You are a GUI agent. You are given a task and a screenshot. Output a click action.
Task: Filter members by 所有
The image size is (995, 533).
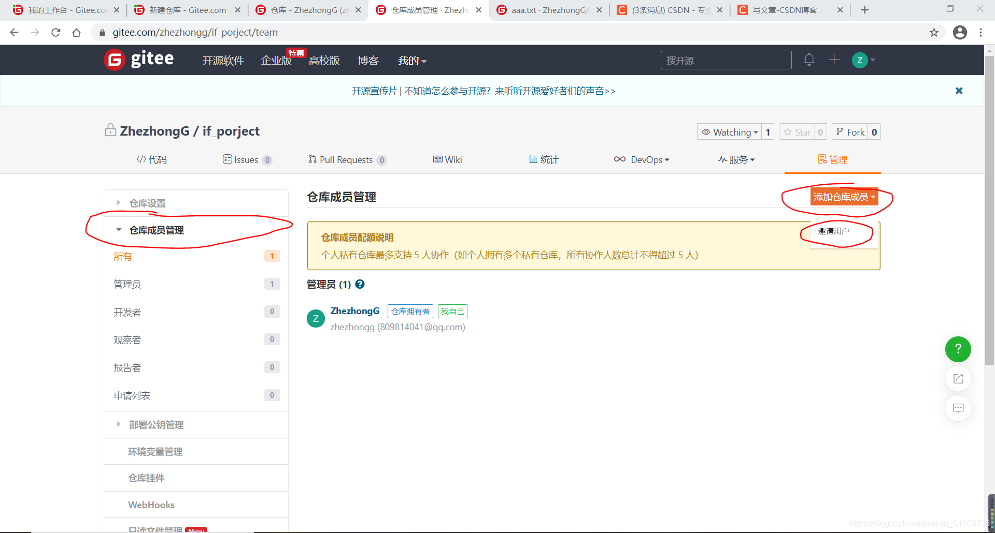coord(196,256)
